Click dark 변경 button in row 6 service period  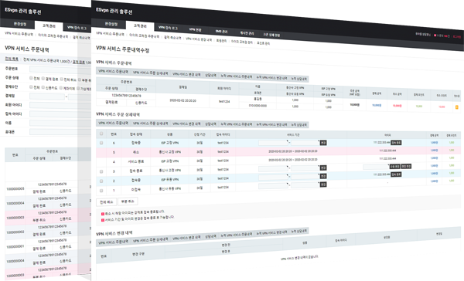(x=323, y=143)
